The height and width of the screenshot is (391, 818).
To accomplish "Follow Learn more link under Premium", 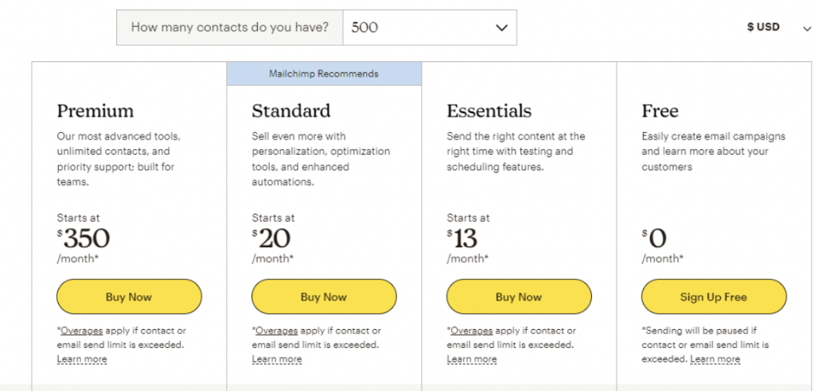I will (82, 359).
